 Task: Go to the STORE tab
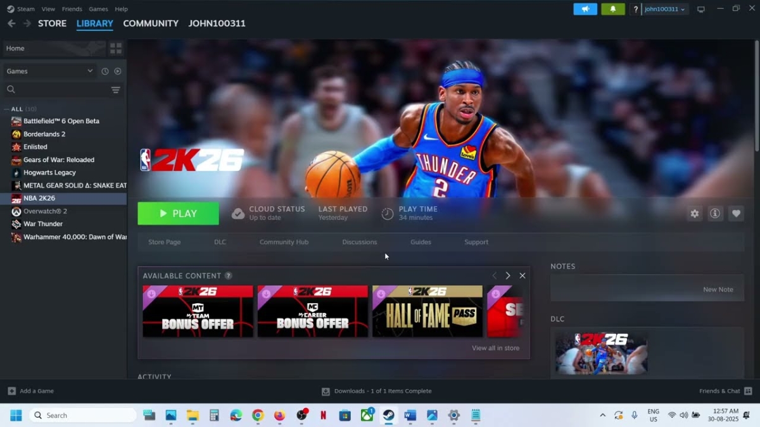pyautogui.click(x=52, y=23)
